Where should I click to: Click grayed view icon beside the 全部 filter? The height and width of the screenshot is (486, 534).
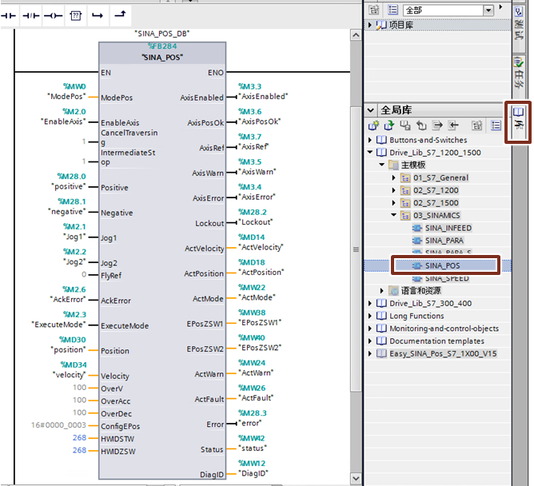click(x=374, y=10)
